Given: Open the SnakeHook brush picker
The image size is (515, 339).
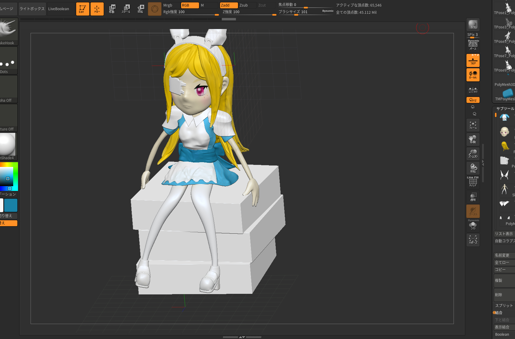Looking at the screenshot, I should (9, 32).
